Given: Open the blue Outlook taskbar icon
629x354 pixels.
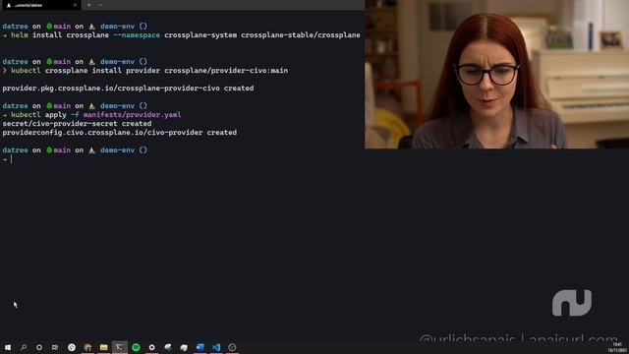Looking at the screenshot, I should pyautogui.click(x=200, y=347).
